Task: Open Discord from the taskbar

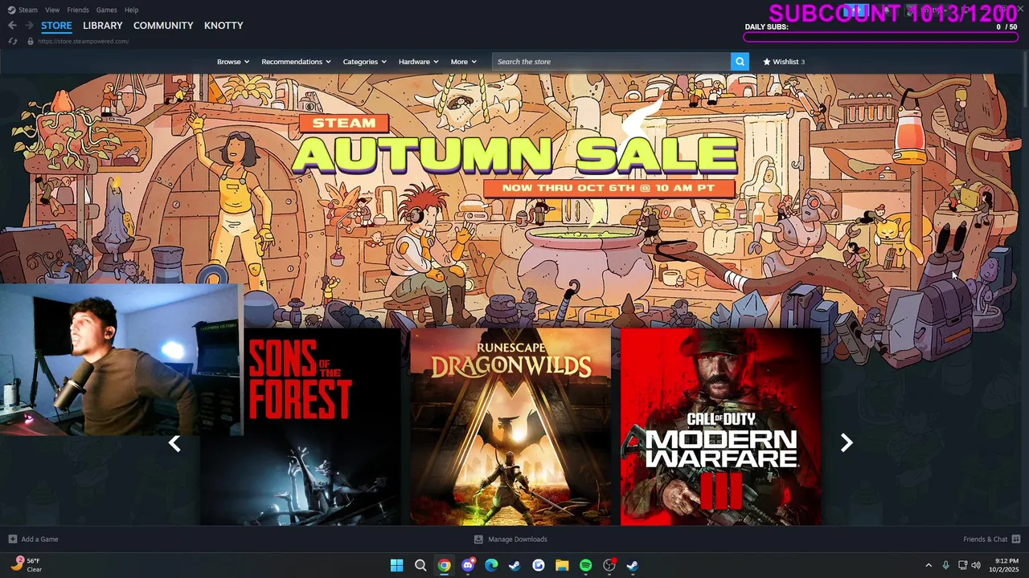Action: pyautogui.click(x=468, y=565)
